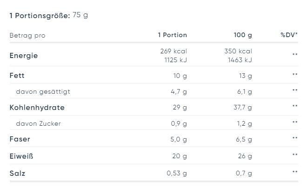Viewport: 307px width, 186px height.
Task: Click the Betrag pro header label
Action: click(x=27, y=35)
